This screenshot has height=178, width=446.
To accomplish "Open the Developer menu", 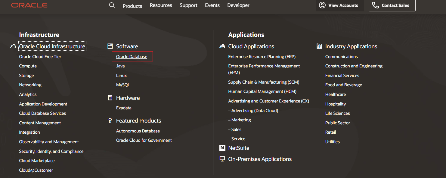I will 238,5.
